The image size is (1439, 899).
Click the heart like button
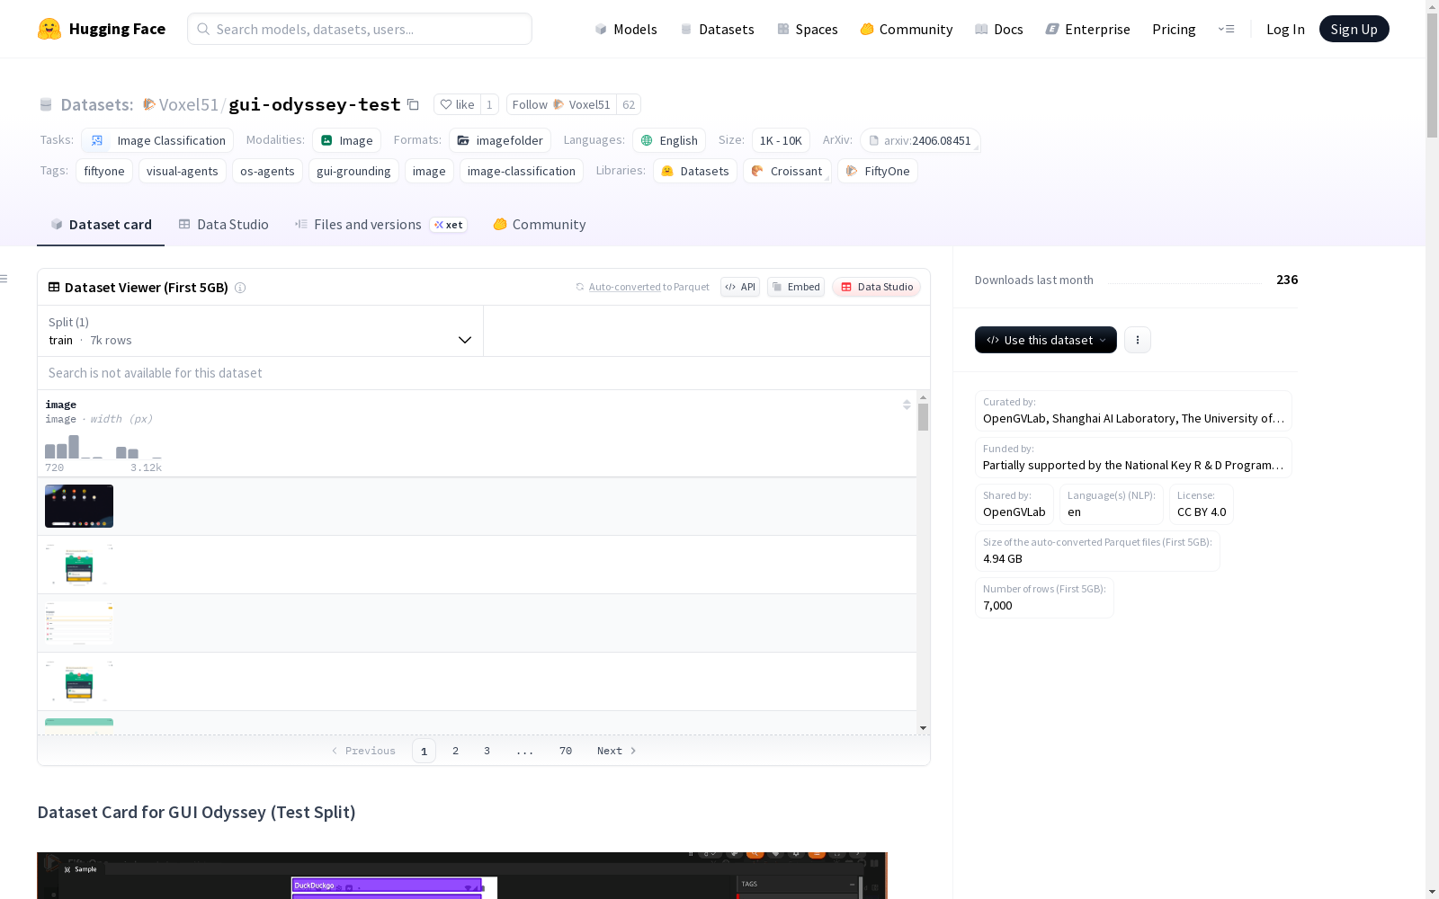click(x=457, y=104)
